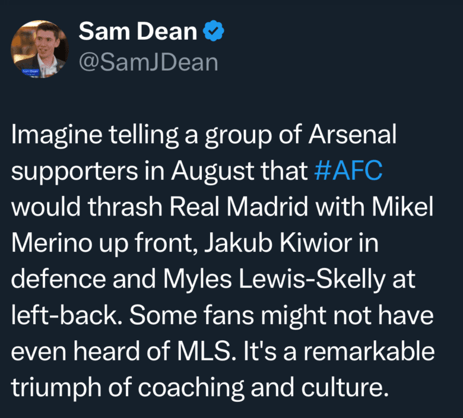Click the name tag inside the profile photo
This screenshot has width=463, height=418.
[x=30, y=72]
